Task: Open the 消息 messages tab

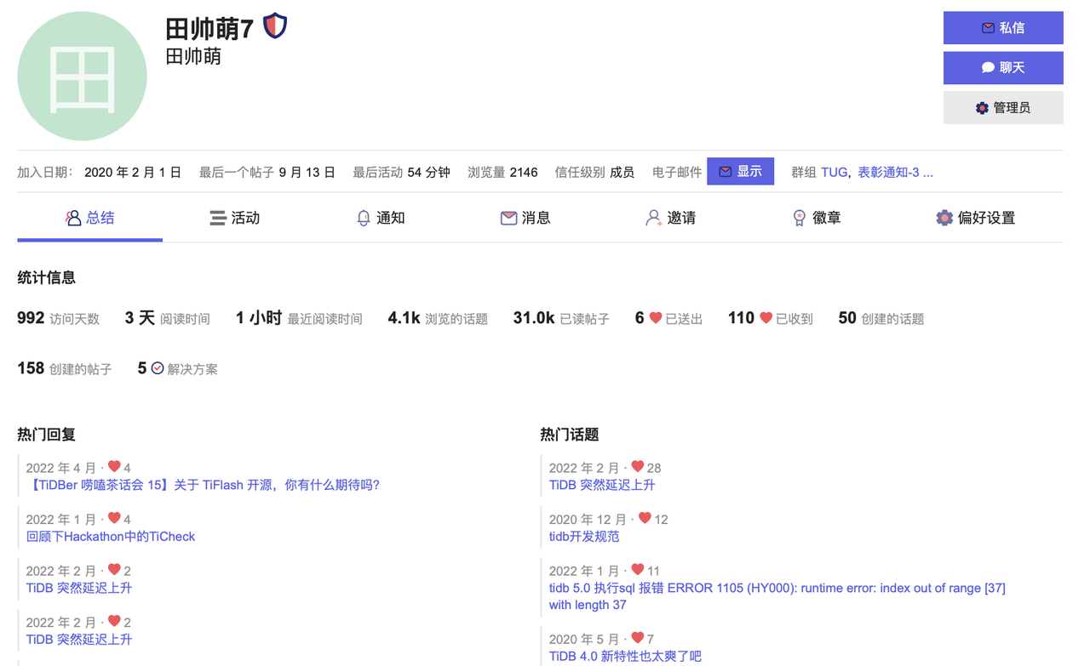Action: pos(525,219)
